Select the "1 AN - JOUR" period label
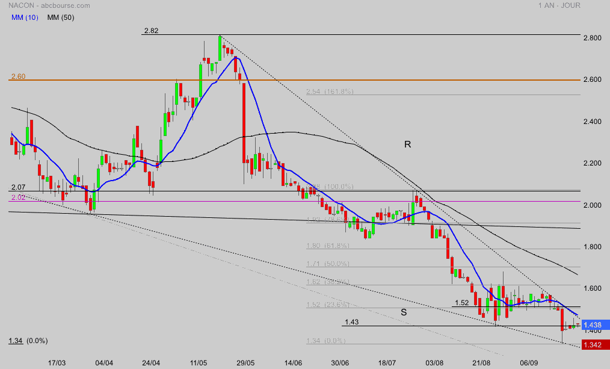610x369 pixels. 559,5
